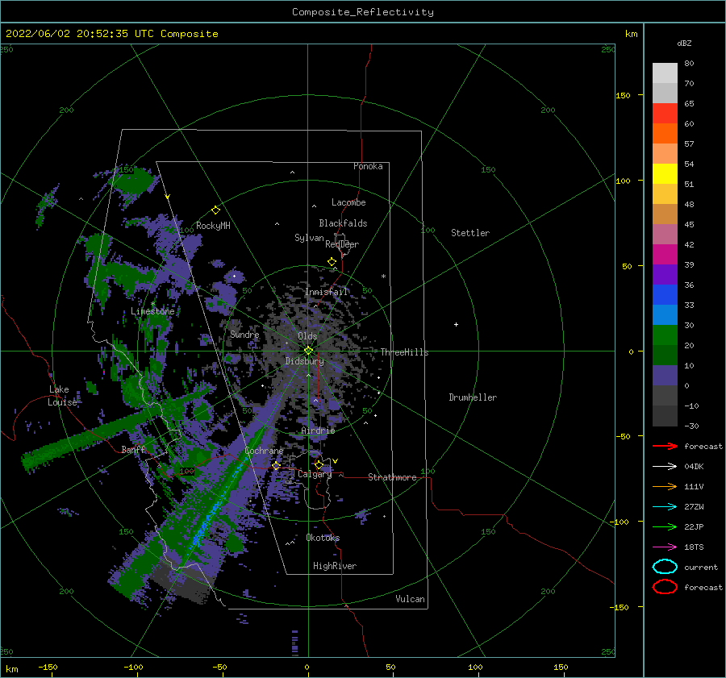Click the cyan 27ZW arrow legend icon

665,507
